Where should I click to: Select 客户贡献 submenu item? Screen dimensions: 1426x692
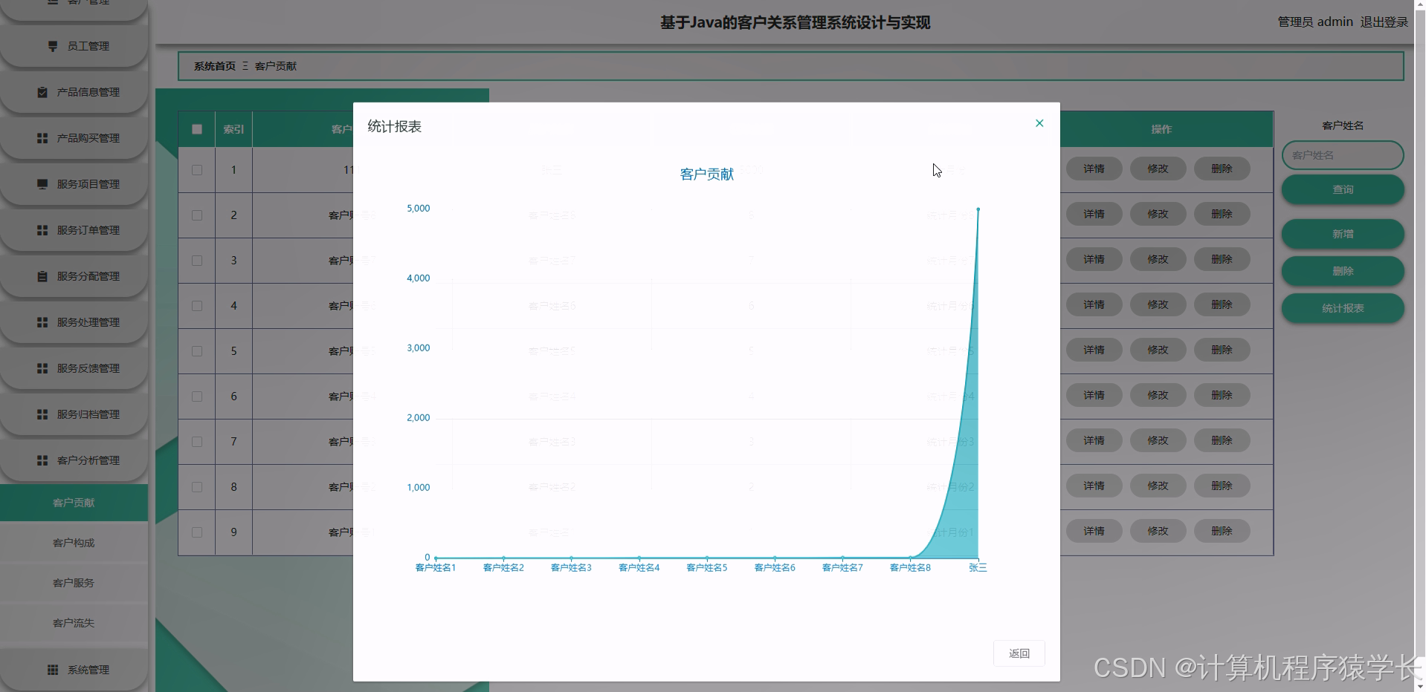(x=74, y=503)
